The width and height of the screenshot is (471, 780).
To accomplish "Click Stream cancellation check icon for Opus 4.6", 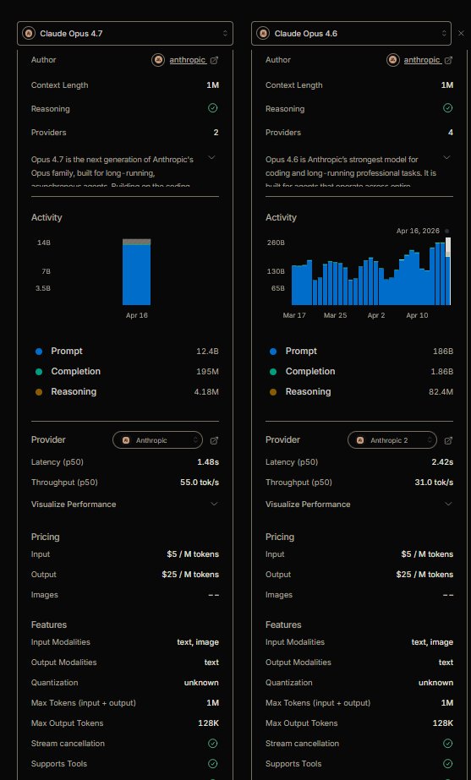I will pos(447,743).
